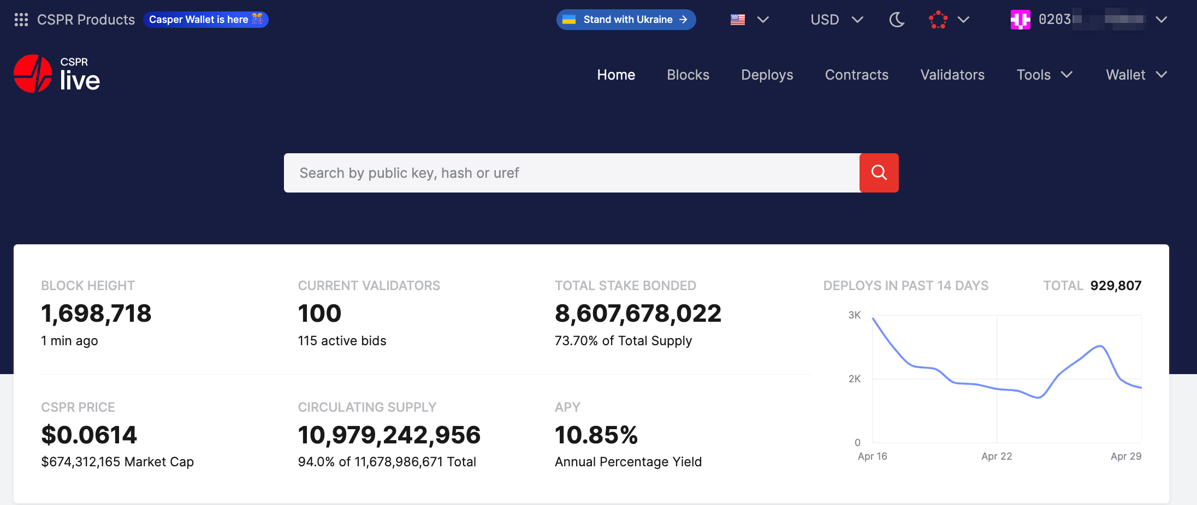Image resolution: width=1197 pixels, height=505 pixels.
Task: Click the network status icon
Action: 938,19
